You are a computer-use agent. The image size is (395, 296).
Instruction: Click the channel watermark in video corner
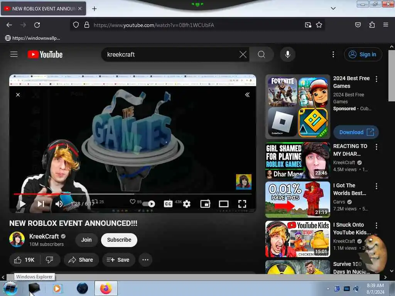[x=244, y=182]
